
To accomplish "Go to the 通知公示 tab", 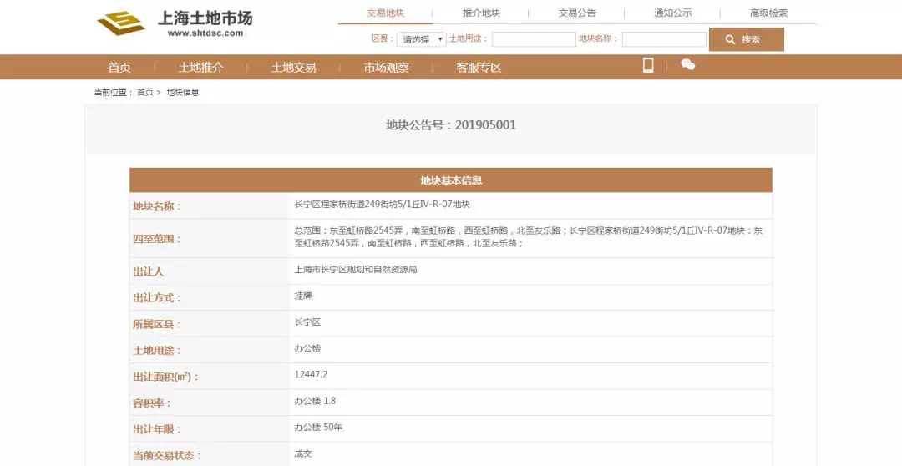I will pyautogui.click(x=672, y=13).
